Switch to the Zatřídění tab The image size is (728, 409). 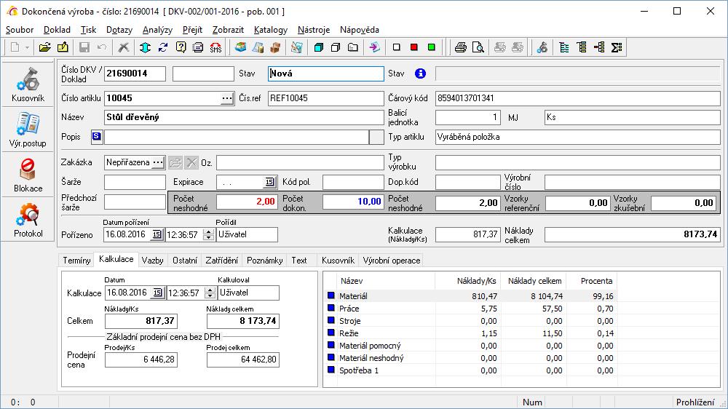point(222,261)
